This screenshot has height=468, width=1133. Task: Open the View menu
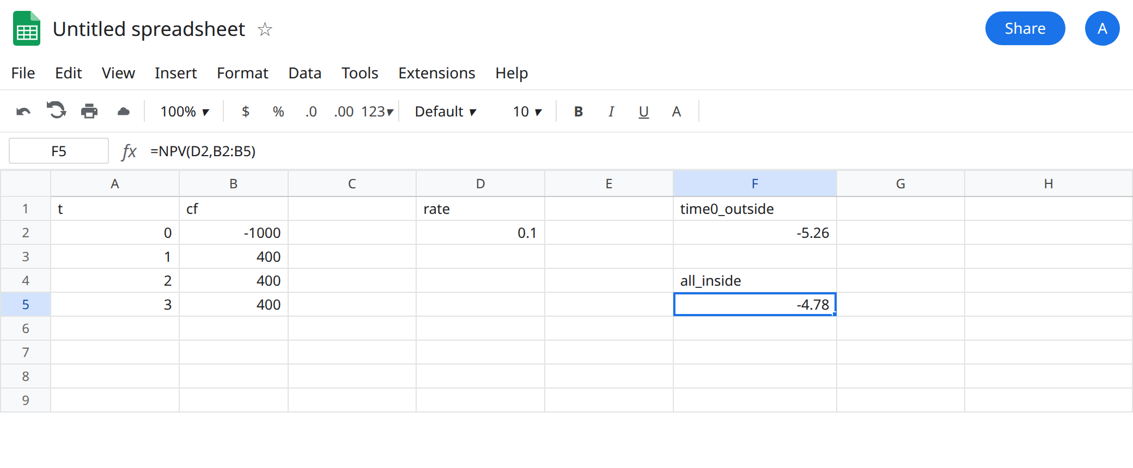(x=118, y=73)
